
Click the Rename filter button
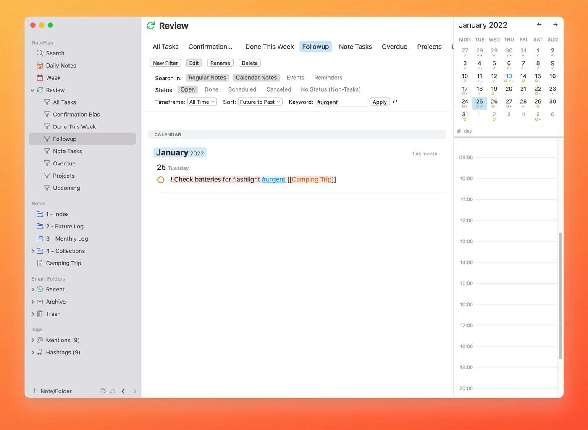pyautogui.click(x=220, y=63)
